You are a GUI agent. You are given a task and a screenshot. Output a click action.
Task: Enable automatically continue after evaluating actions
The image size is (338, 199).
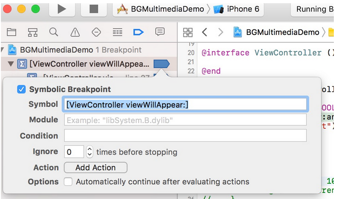coord(68,182)
